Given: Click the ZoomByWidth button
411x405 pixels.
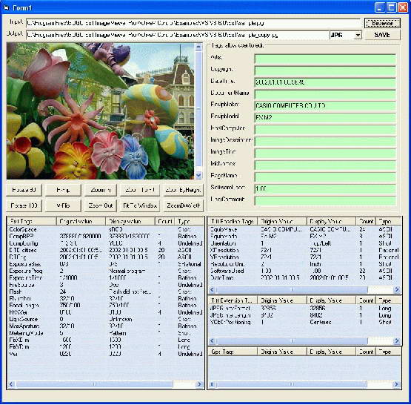Looking at the screenshot, I should coord(183,205).
